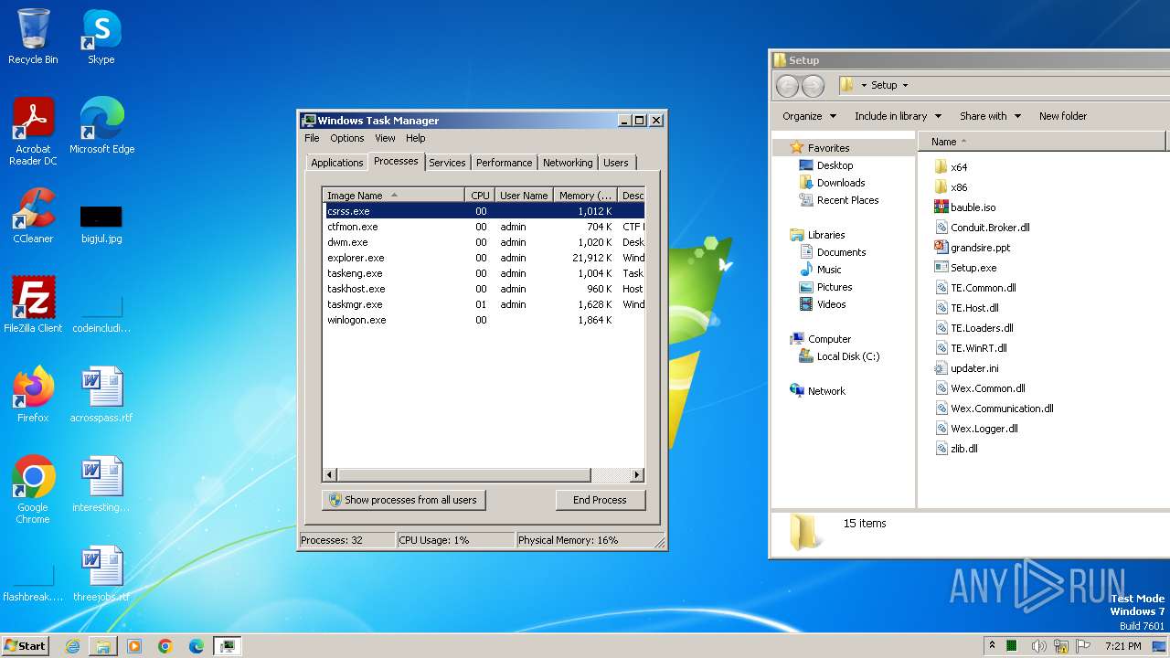Select the dwm.exe process row

[x=484, y=242]
